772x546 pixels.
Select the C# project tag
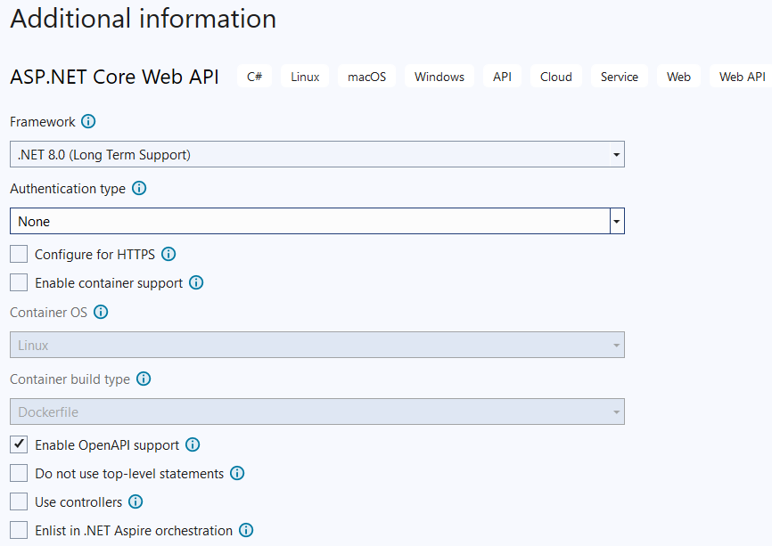(x=254, y=77)
